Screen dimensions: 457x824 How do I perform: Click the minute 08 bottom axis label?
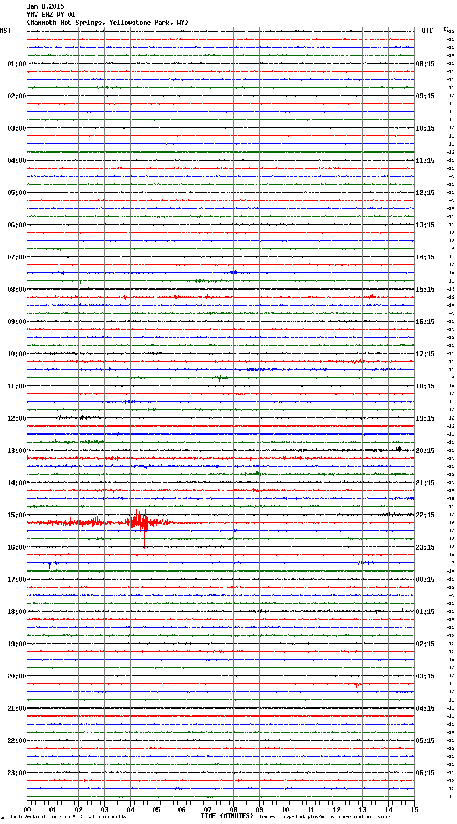pyautogui.click(x=233, y=809)
